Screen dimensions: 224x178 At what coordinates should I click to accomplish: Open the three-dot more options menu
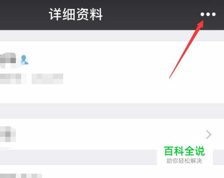(208, 14)
